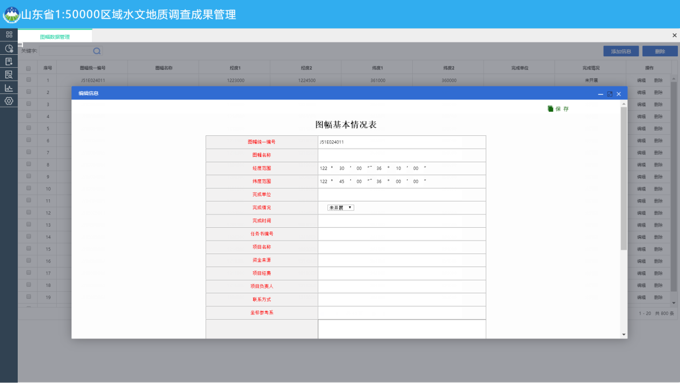Open the line chart analysis icon
680x383 pixels.
tap(9, 87)
